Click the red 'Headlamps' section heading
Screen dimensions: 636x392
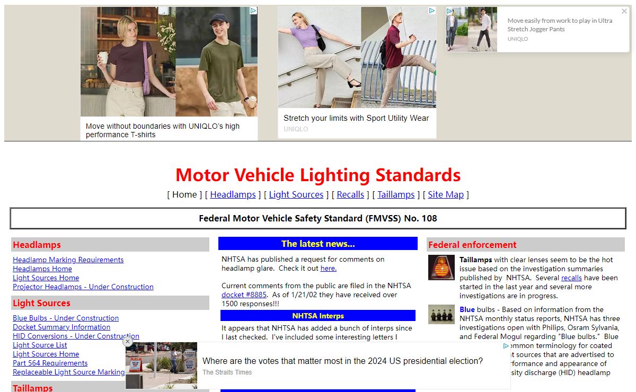point(37,245)
